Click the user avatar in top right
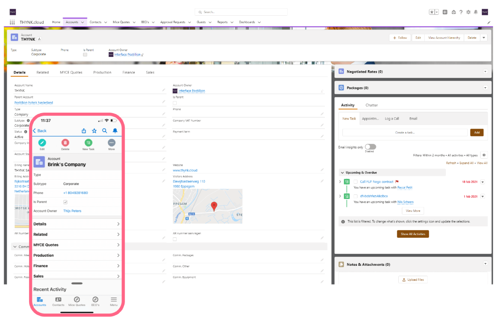Screen dimensions: 495x330 (x=485, y=12)
